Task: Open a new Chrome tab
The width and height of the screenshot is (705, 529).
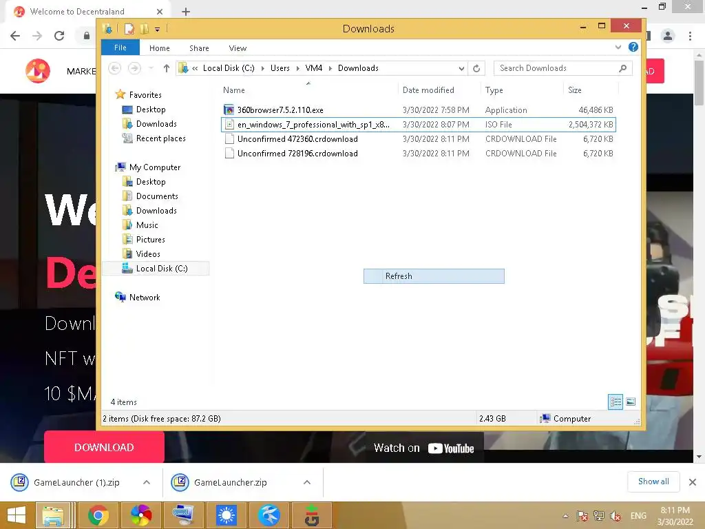Action: (186, 12)
